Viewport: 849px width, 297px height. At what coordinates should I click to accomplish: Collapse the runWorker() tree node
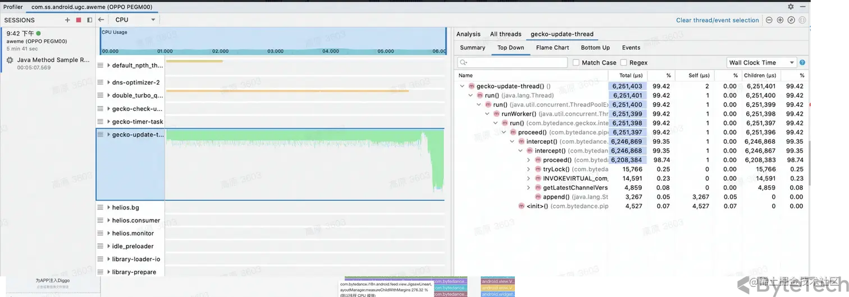pos(487,114)
